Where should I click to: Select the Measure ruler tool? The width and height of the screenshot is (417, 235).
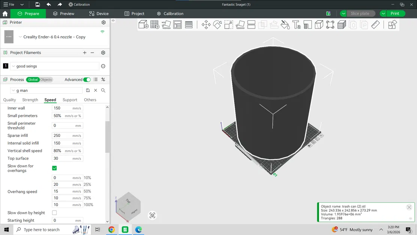375,25
